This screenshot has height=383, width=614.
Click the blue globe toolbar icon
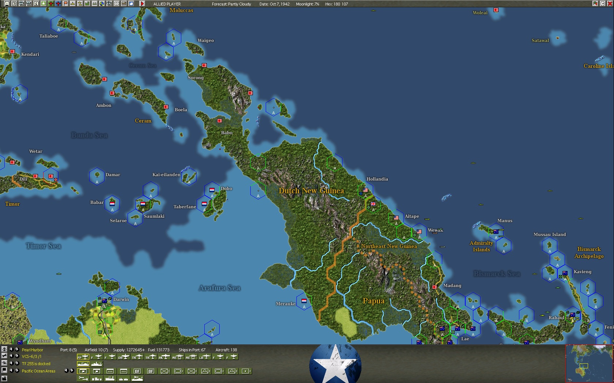pos(102,4)
